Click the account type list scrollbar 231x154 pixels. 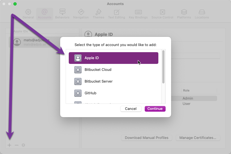(x=163, y=67)
